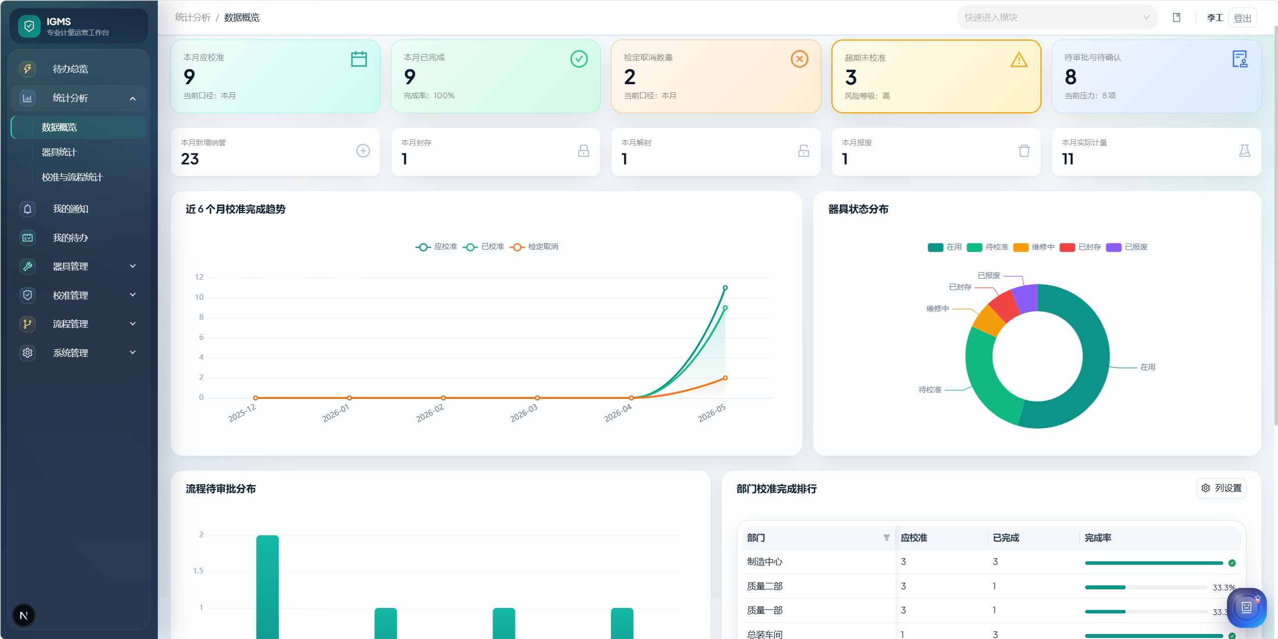Screen dimensions: 1278x639
Task: Click the trash icon on 本月报废 card
Action: pyautogui.click(x=1024, y=151)
